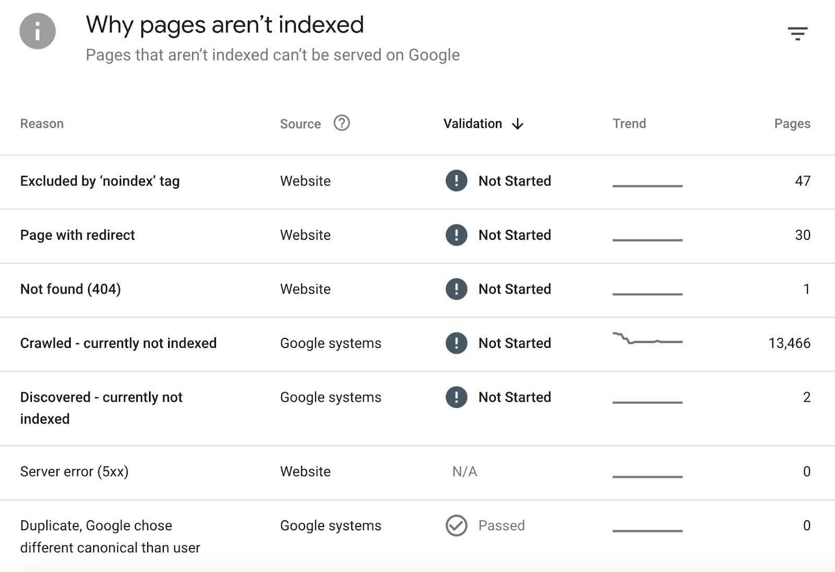Select the Trend column header
835x572 pixels.
tap(629, 124)
